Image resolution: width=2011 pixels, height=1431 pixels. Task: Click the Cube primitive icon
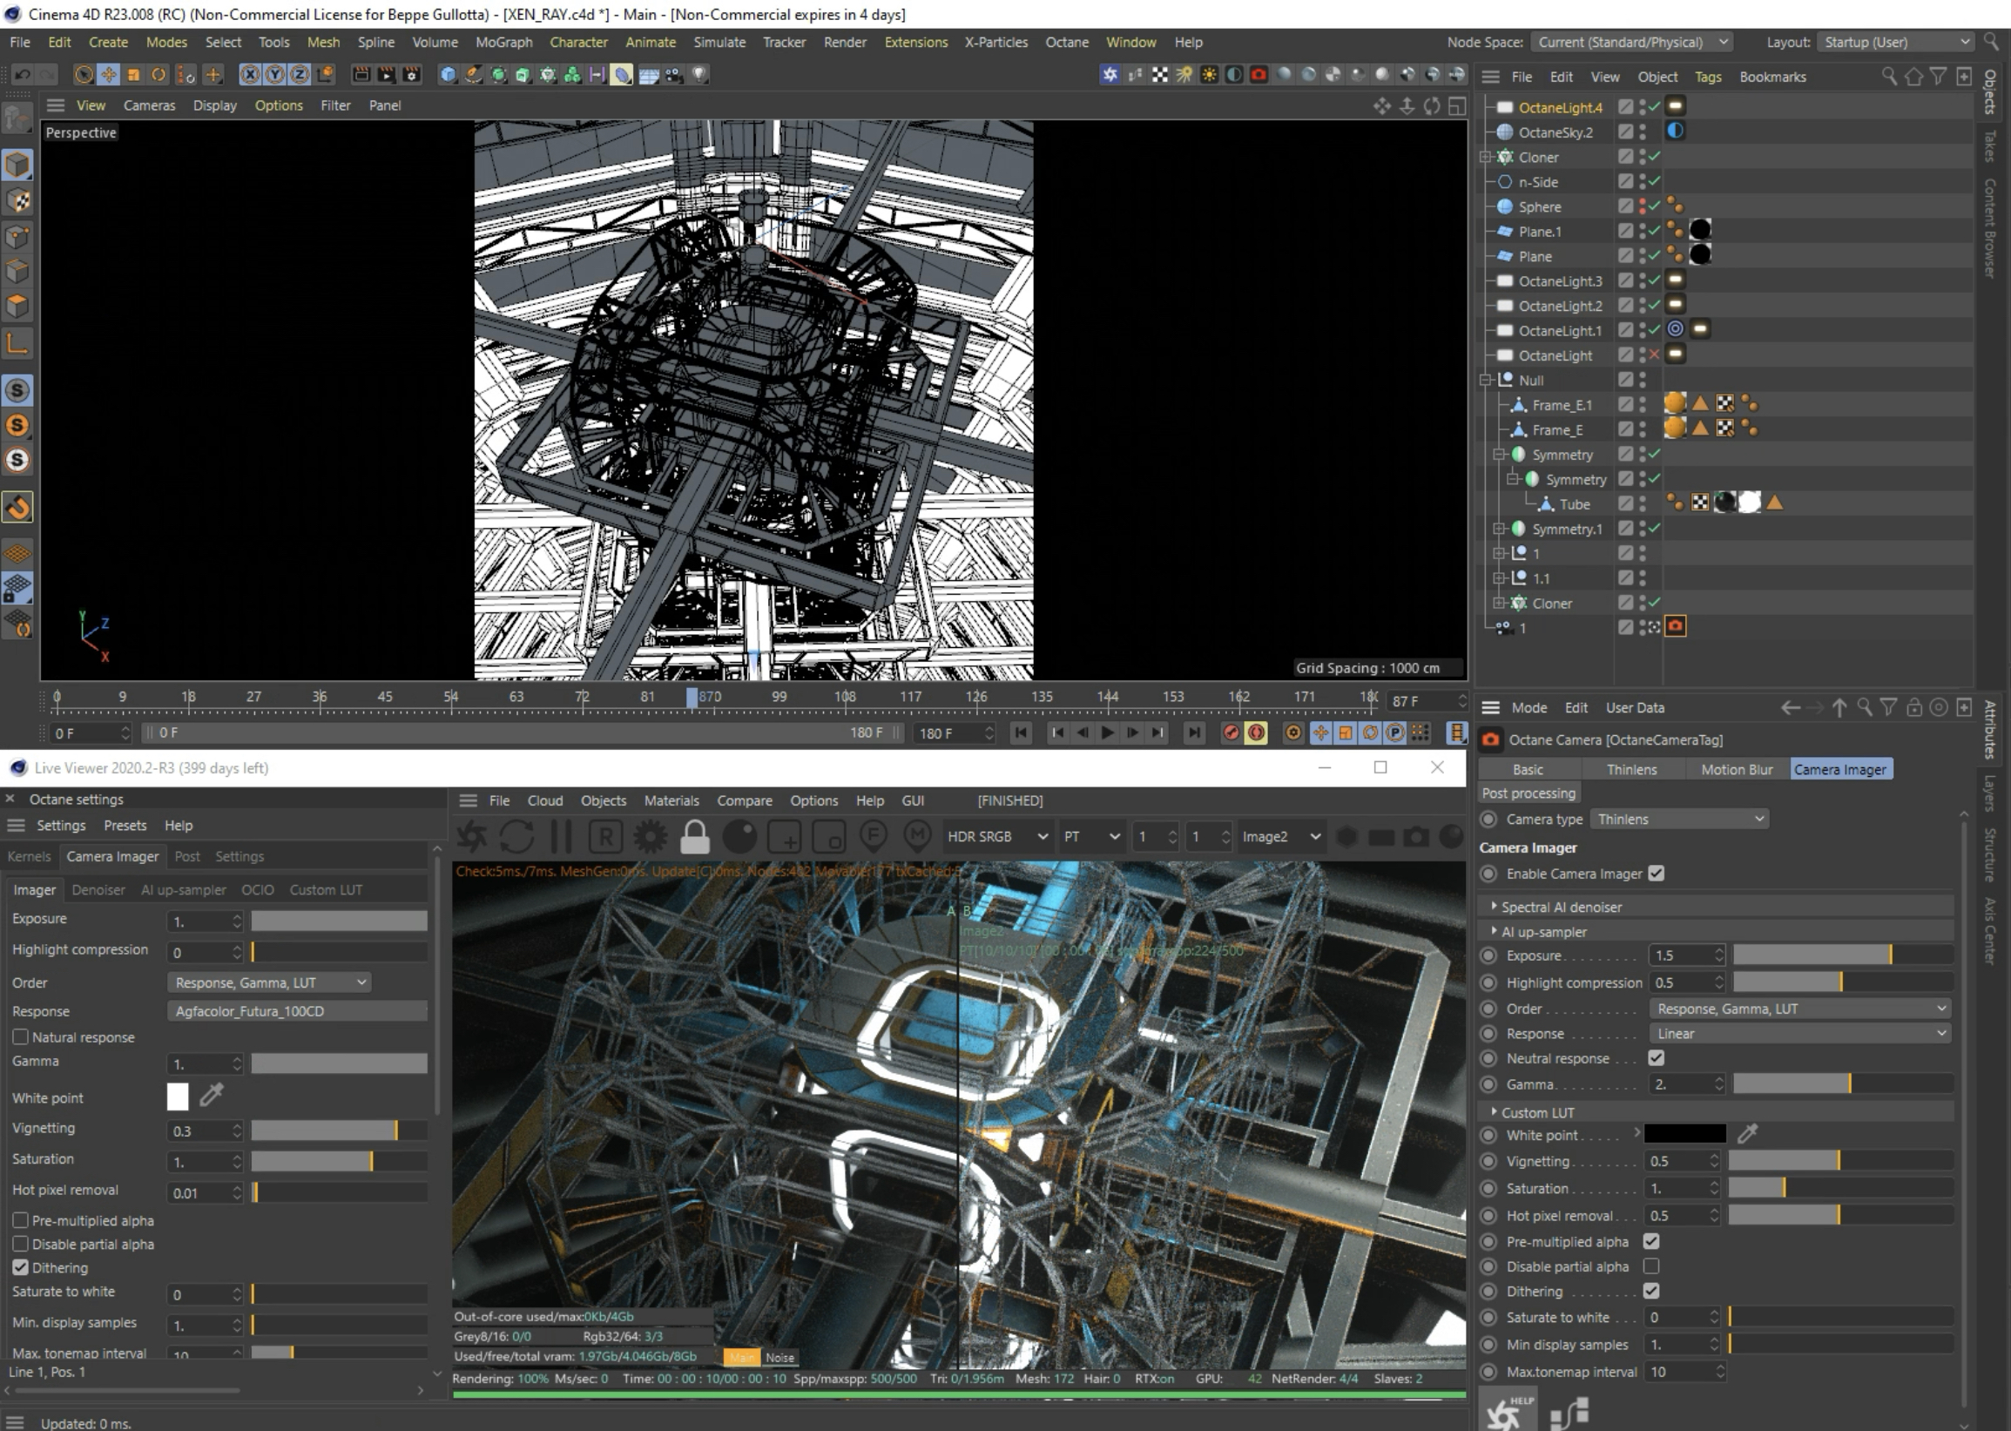point(448,75)
